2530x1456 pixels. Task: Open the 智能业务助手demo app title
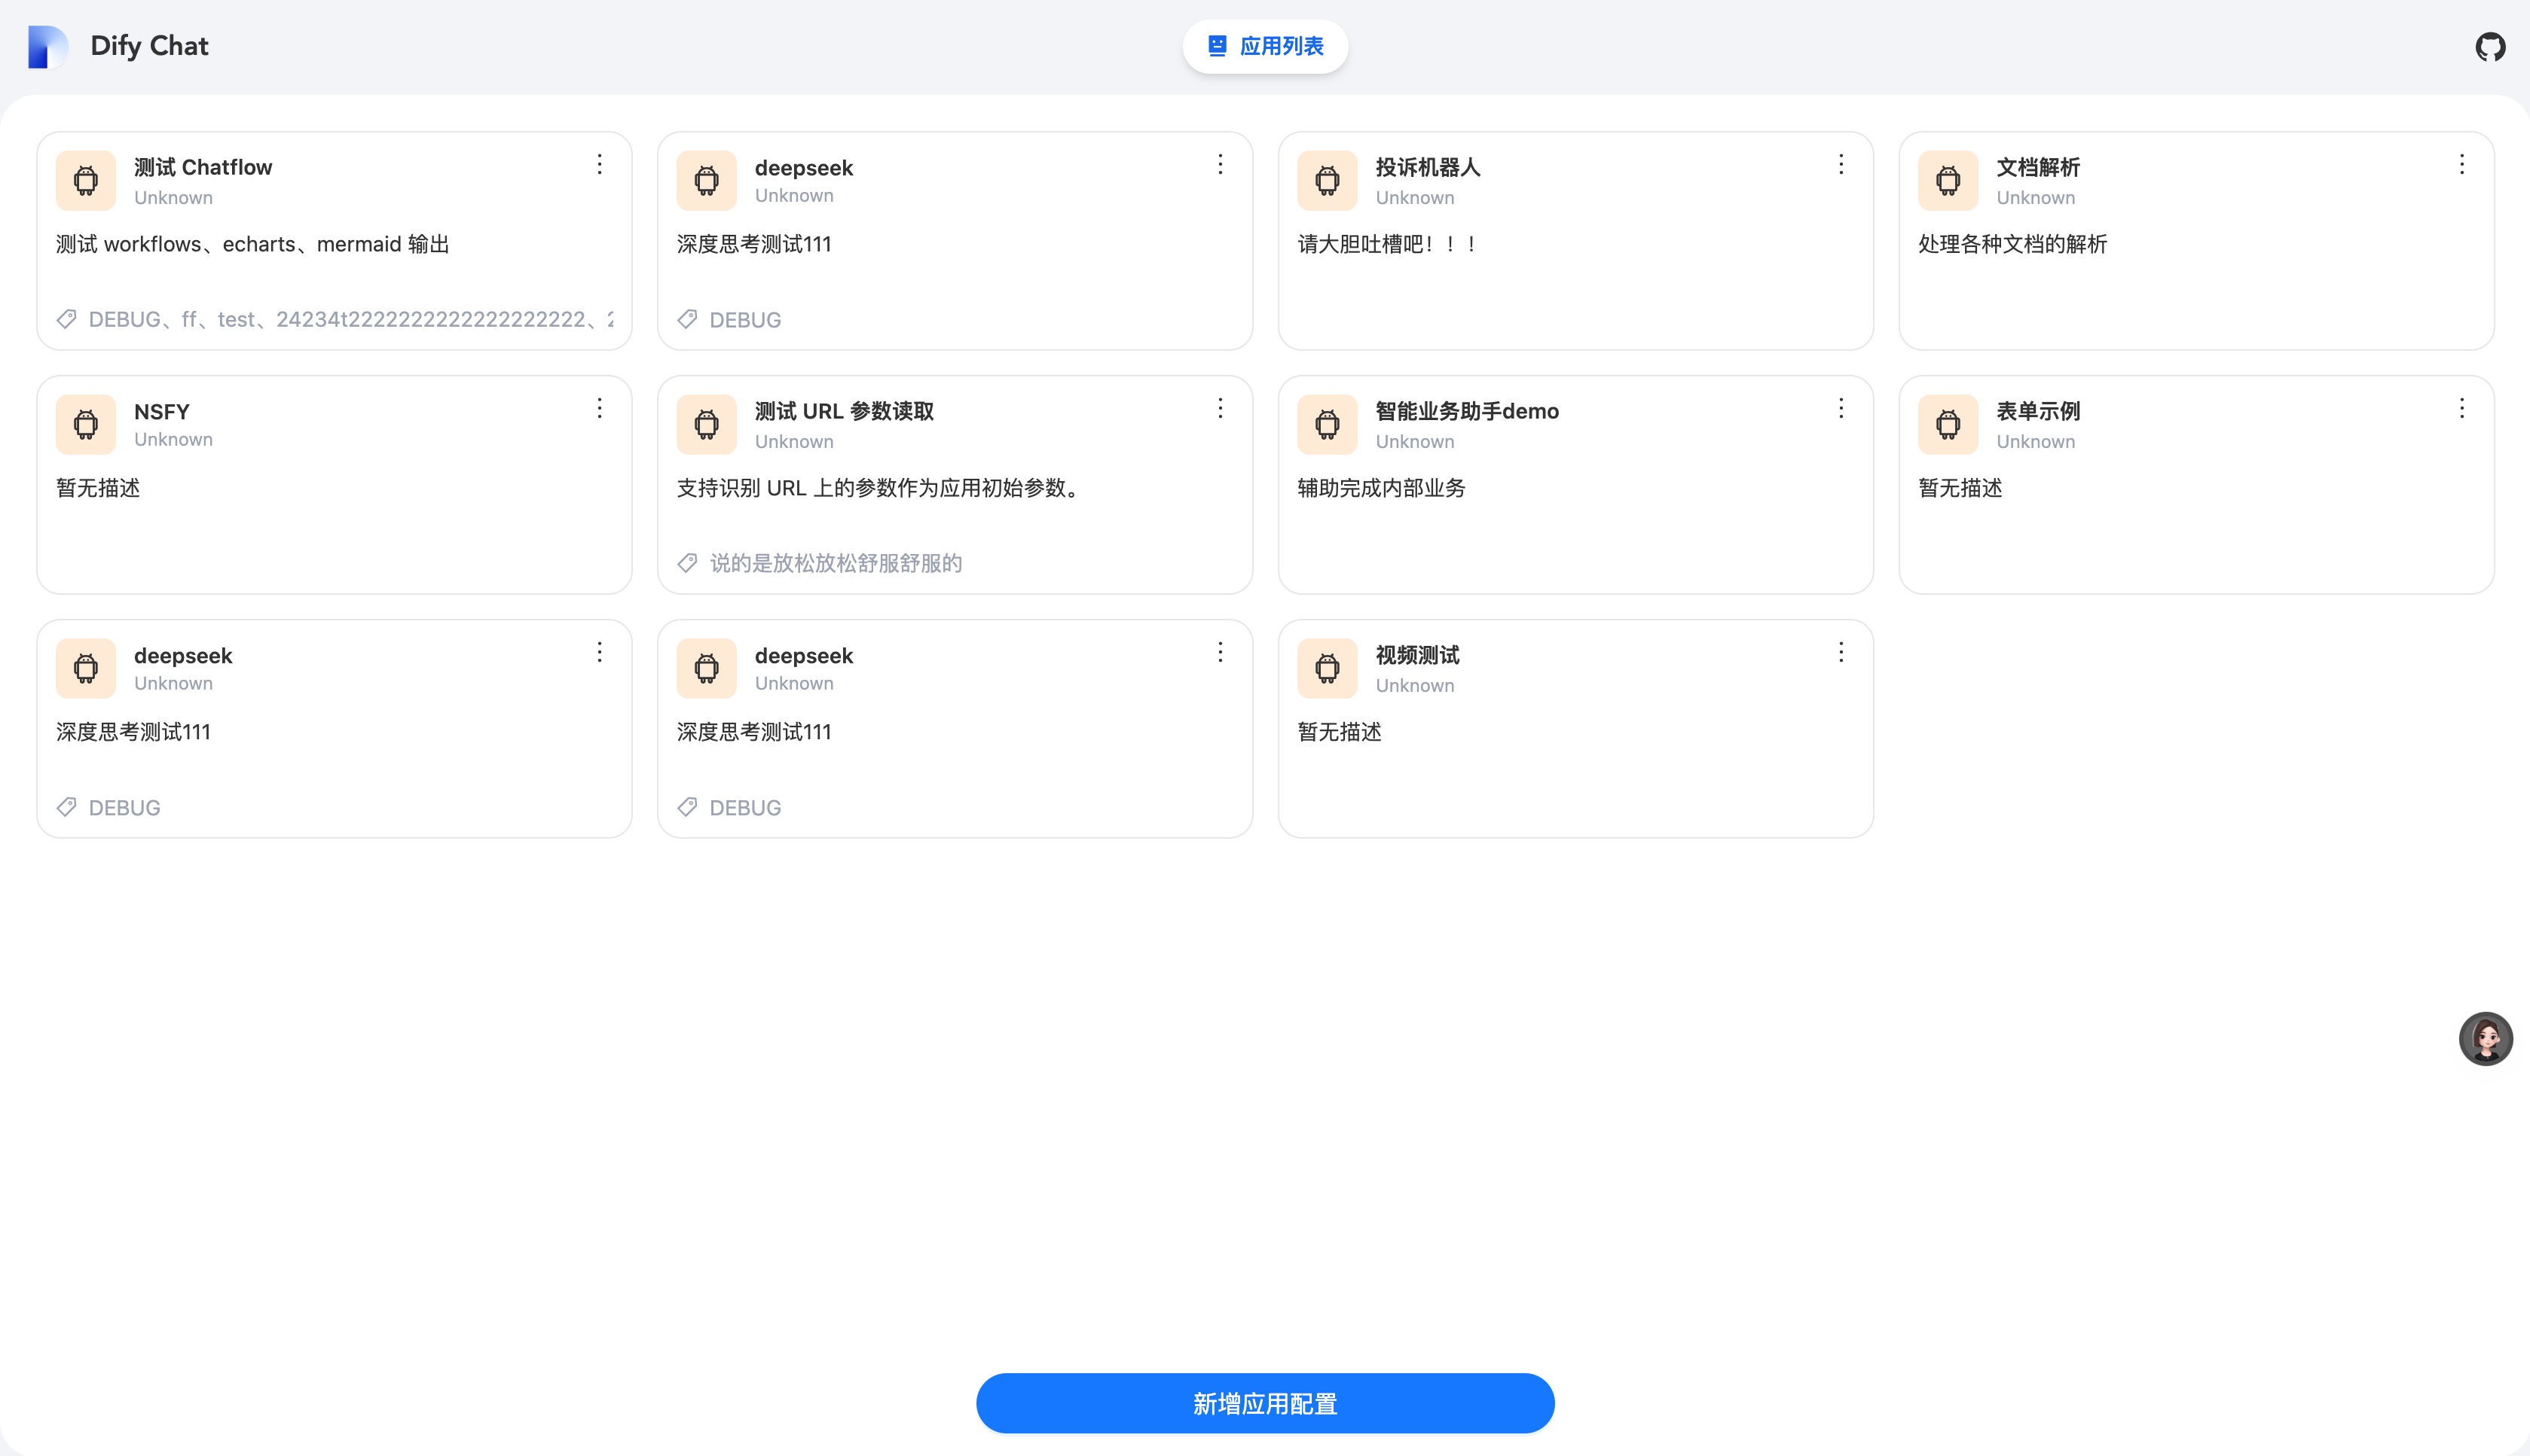point(1466,411)
